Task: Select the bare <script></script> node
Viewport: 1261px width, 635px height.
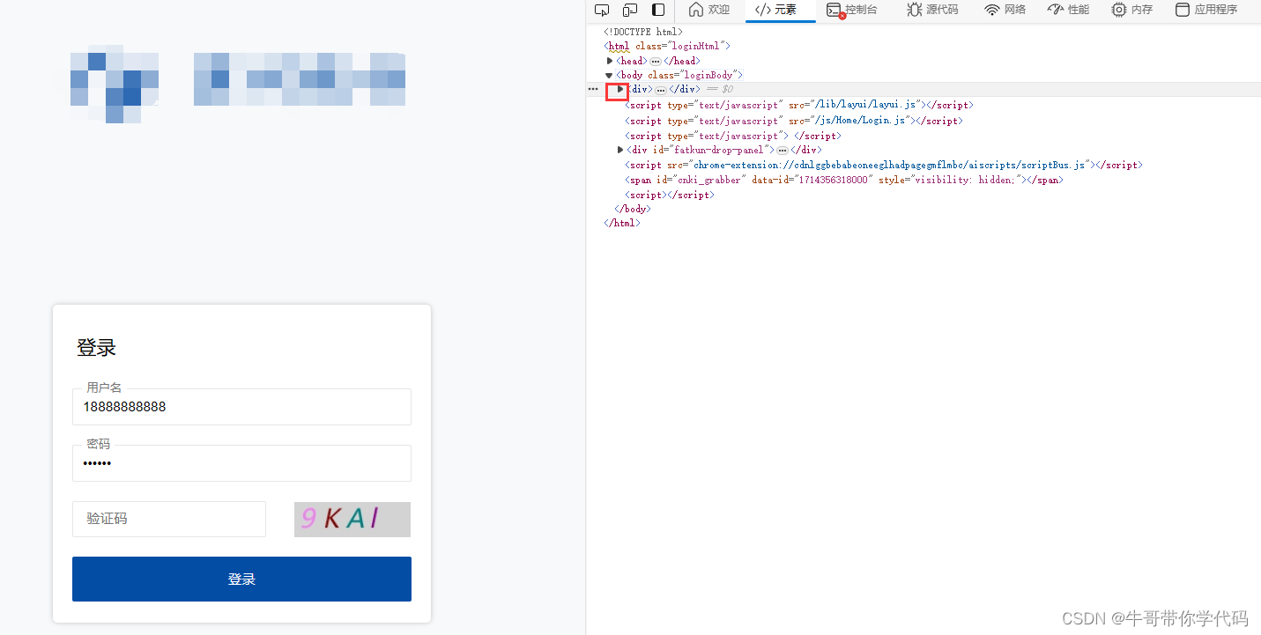Action: tap(670, 195)
